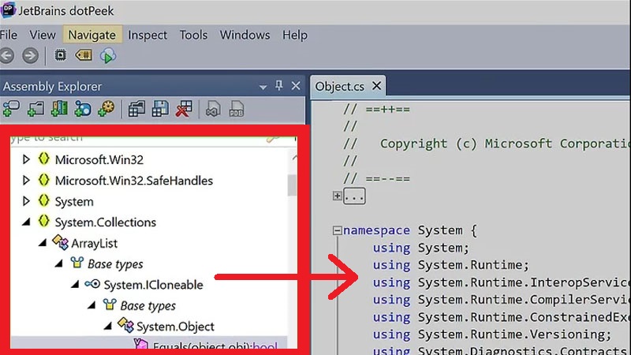Click the first Assembly Explorer add icon

11,109
